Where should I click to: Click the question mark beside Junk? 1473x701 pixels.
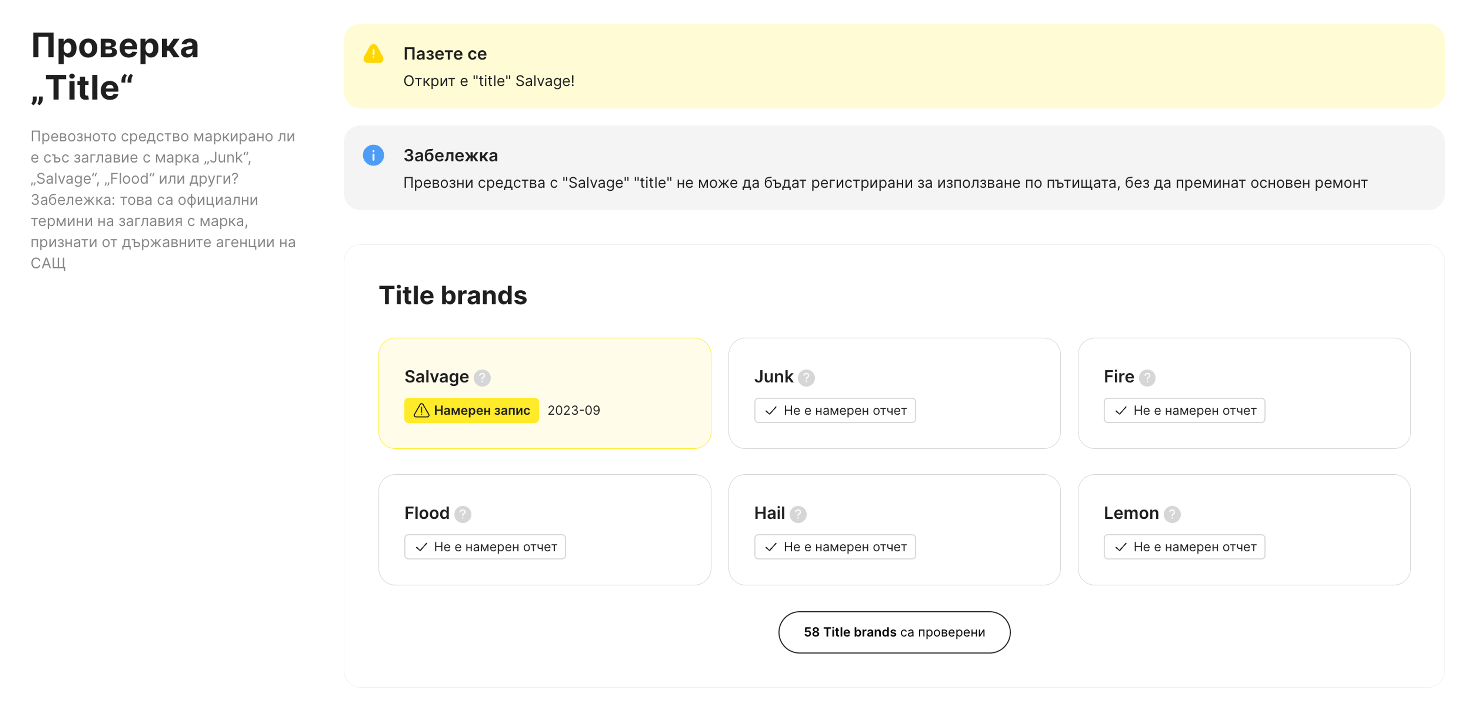click(806, 378)
